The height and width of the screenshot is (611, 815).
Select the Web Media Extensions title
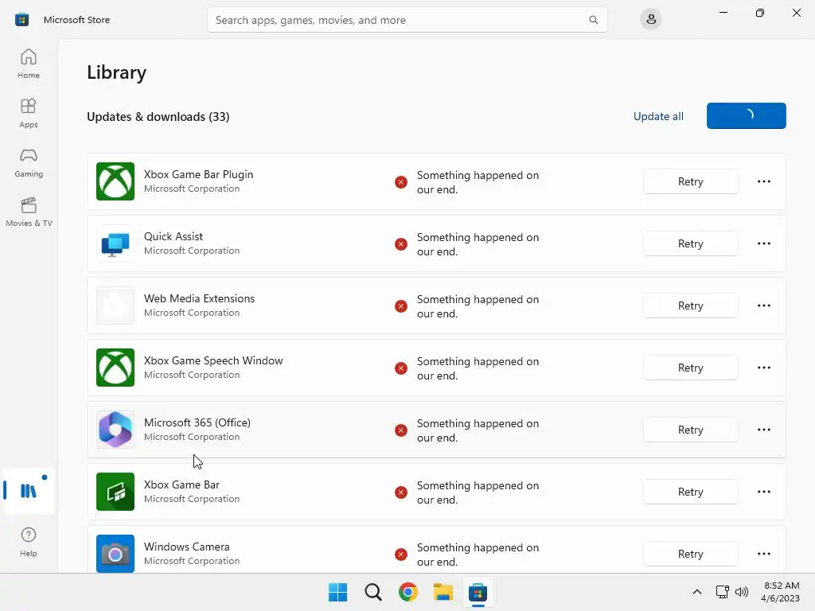click(x=199, y=299)
